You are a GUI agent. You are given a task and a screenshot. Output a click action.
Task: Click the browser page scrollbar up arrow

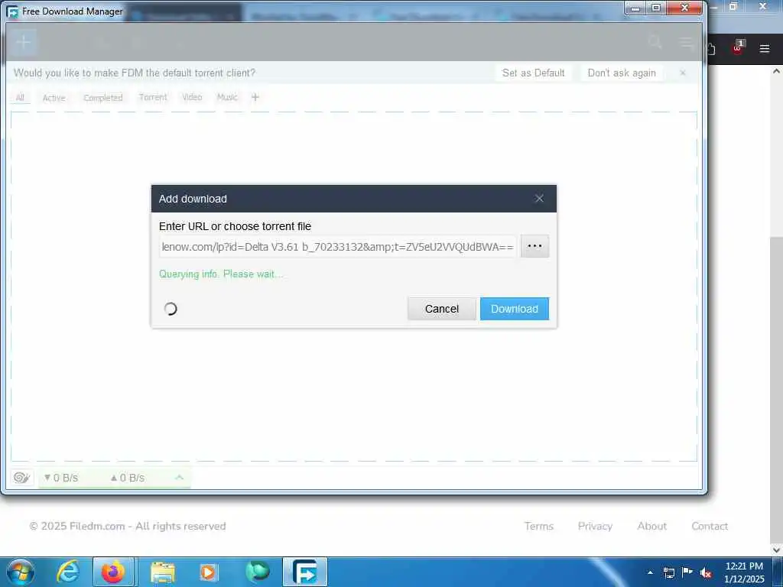pyautogui.click(x=777, y=71)
